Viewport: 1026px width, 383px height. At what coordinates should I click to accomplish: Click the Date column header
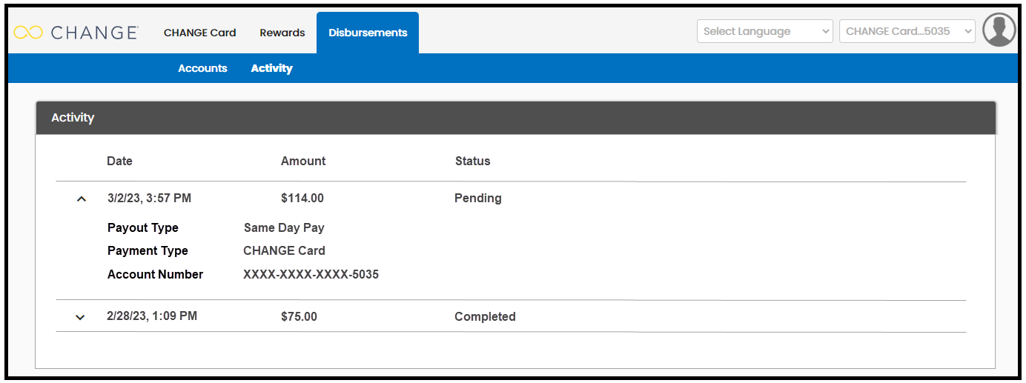coord(119,161)
